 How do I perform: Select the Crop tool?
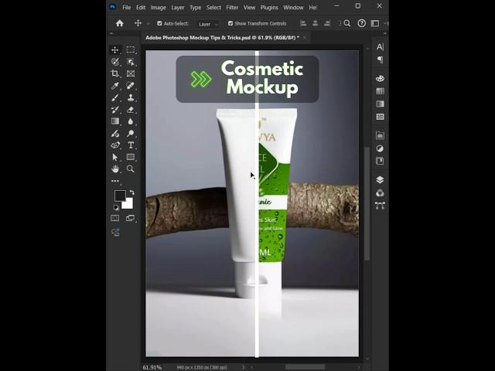point(115,73)
